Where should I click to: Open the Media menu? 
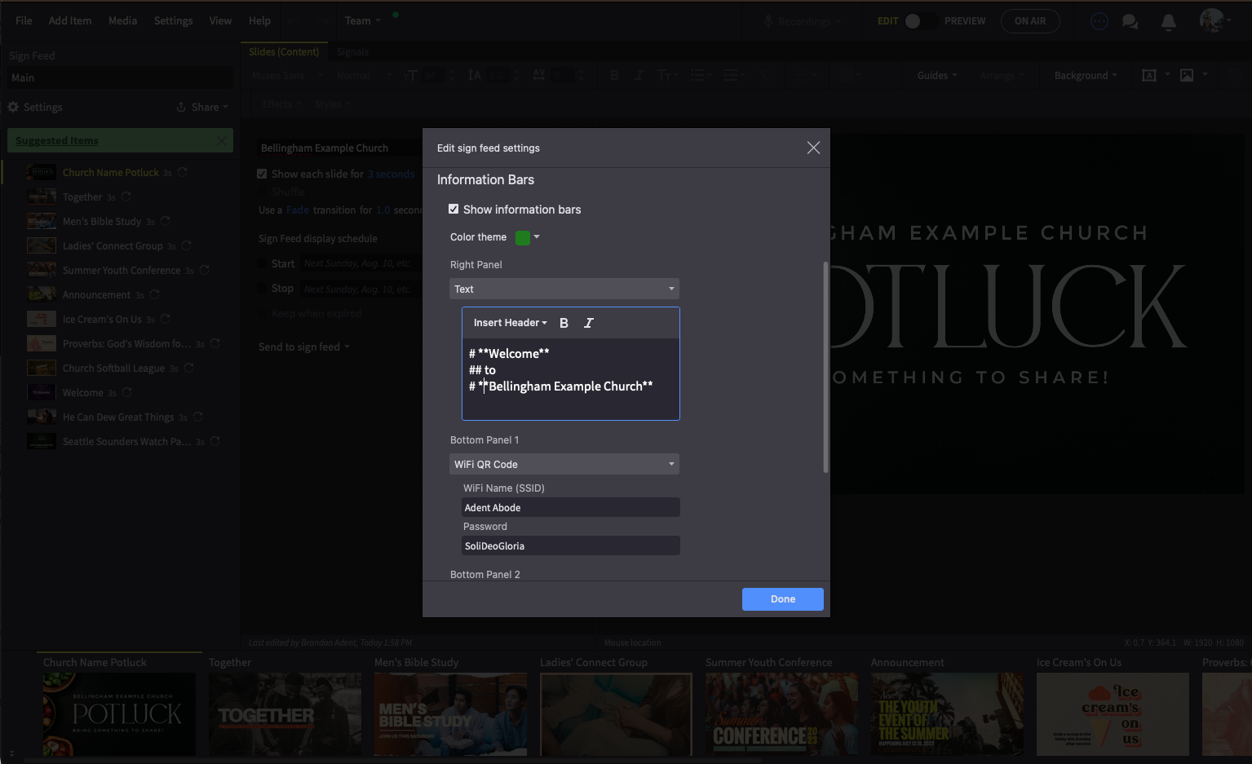point(122,20)
